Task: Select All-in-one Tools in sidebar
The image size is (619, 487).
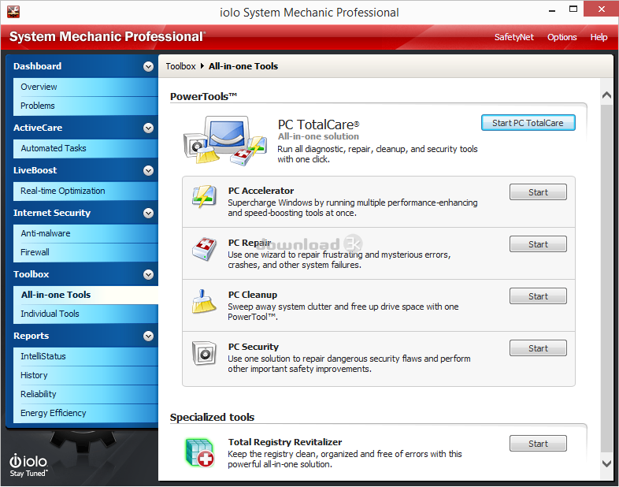Action: (x=86, y=295)
